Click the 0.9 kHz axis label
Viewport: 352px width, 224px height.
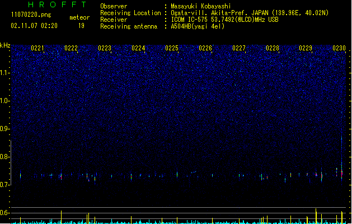tap(5, 128)
